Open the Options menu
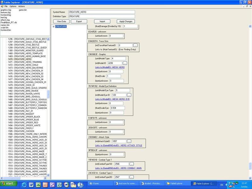The image size is (252, 189). click(13, 6)
